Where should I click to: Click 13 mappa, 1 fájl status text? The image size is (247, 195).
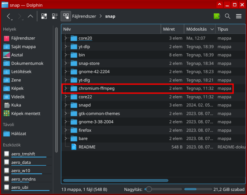point(84,189)
